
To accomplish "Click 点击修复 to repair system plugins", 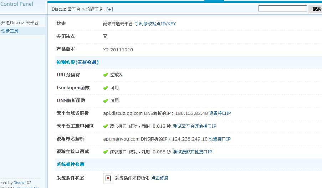I will 160,178.
